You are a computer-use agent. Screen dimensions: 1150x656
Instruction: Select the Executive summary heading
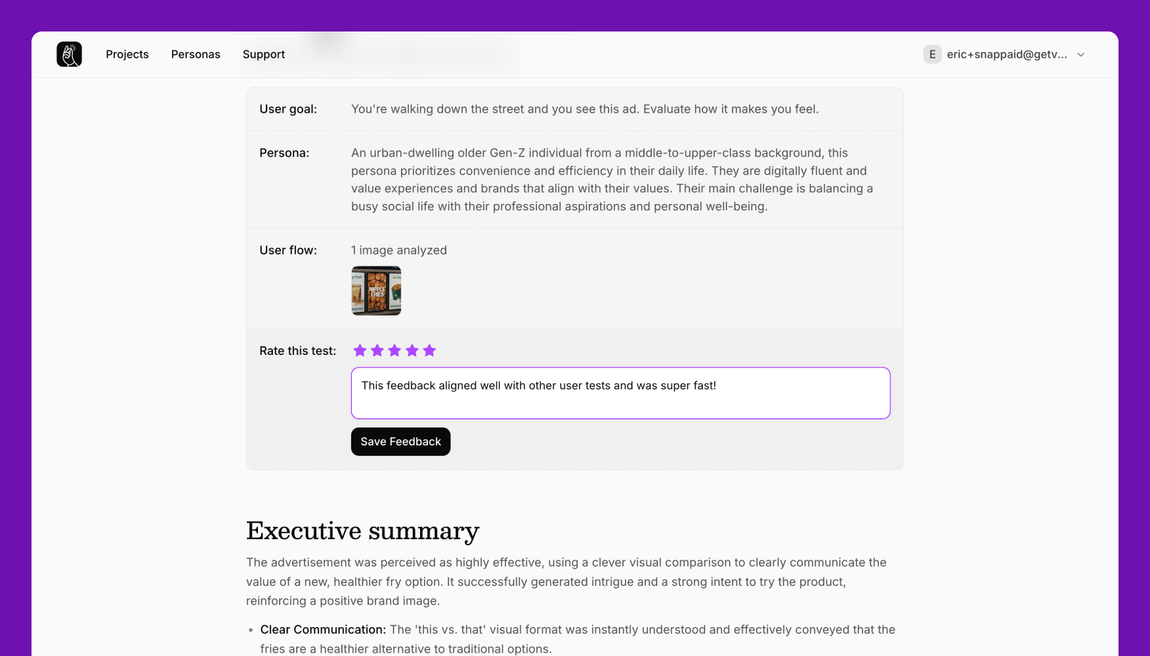tap(362, 531)
